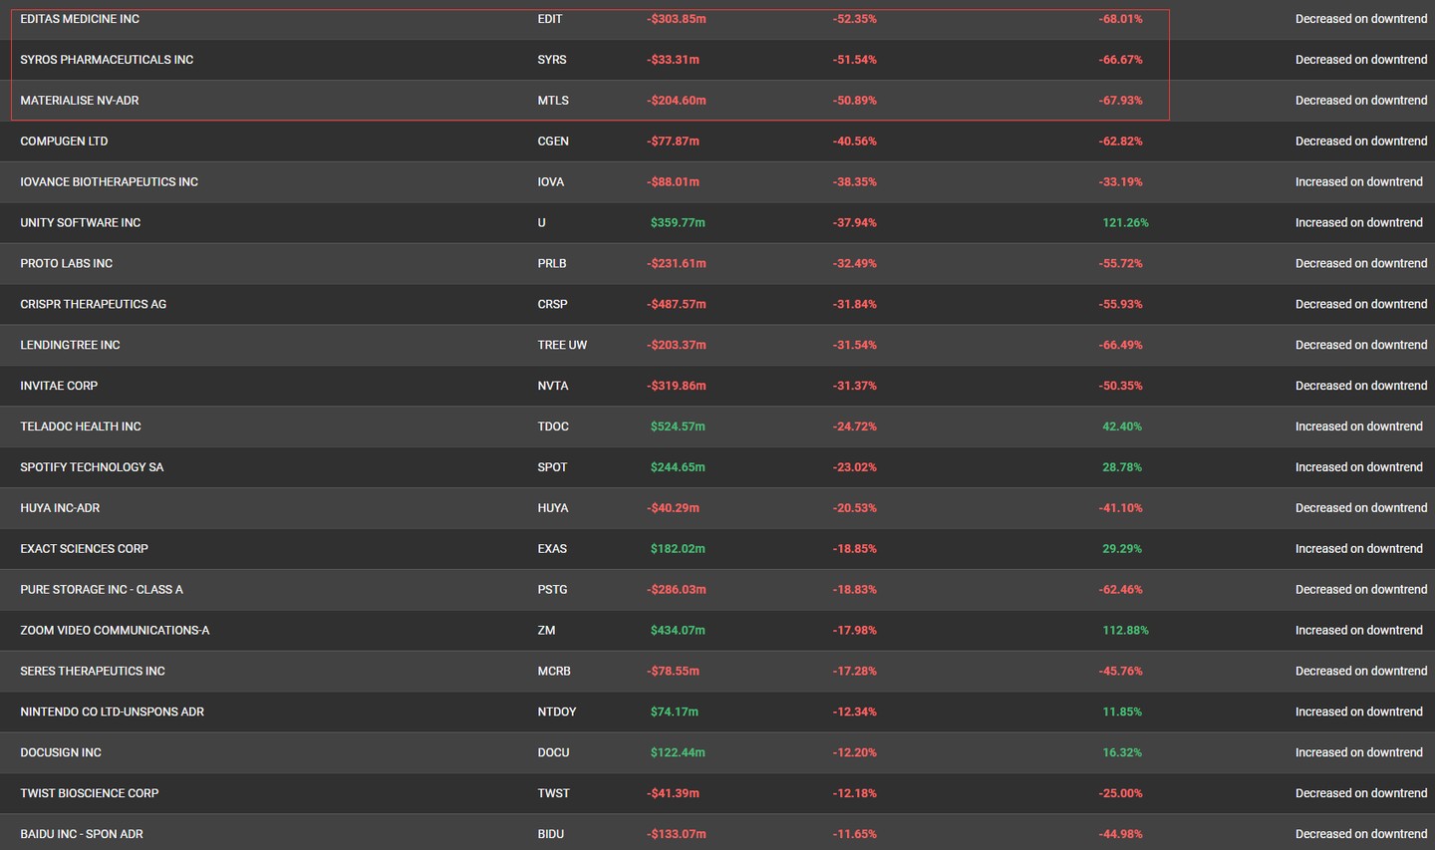Click the EDITAS MEDICINE INC company name
1435x850 pixels.
[80, 19]
